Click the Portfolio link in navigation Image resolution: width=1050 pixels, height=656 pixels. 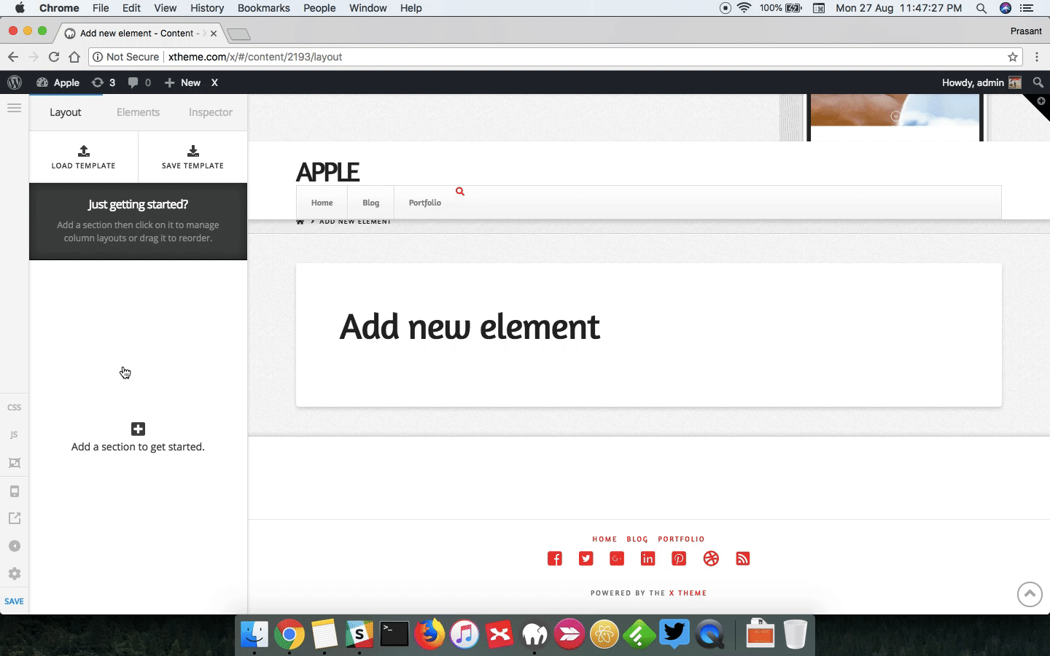424,203
